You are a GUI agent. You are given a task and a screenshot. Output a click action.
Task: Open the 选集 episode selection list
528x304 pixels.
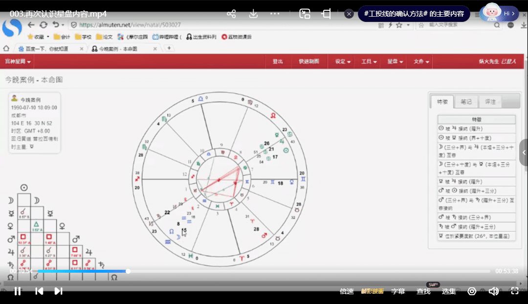449,291
